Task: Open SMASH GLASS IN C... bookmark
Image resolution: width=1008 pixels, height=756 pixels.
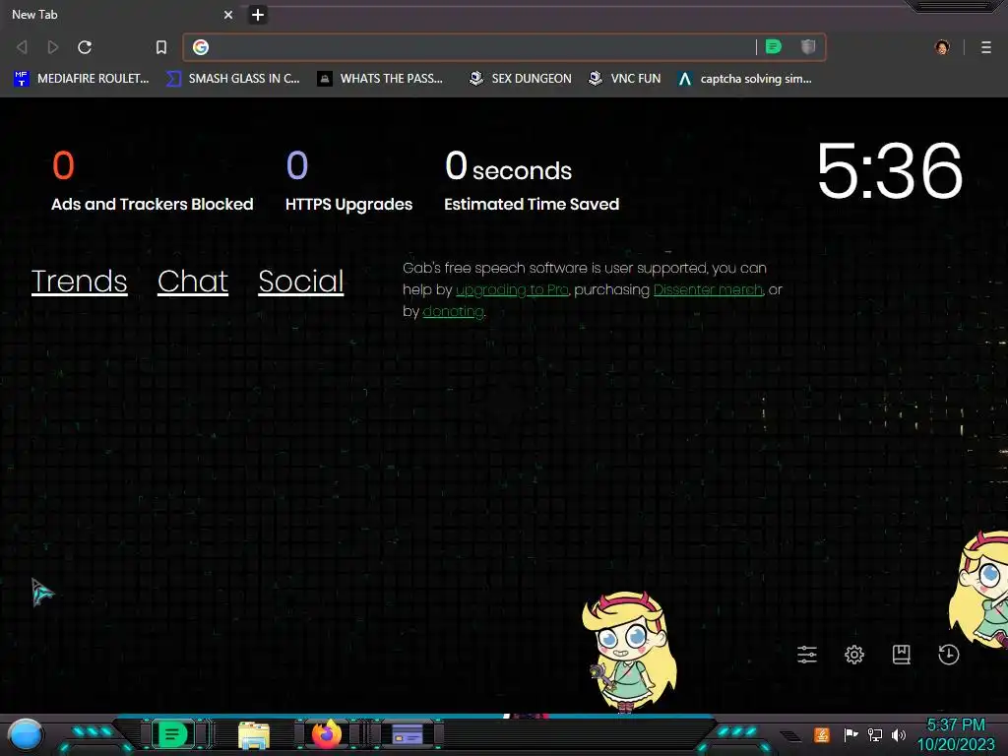Action: pyautogui.click(x=232, y=79)
